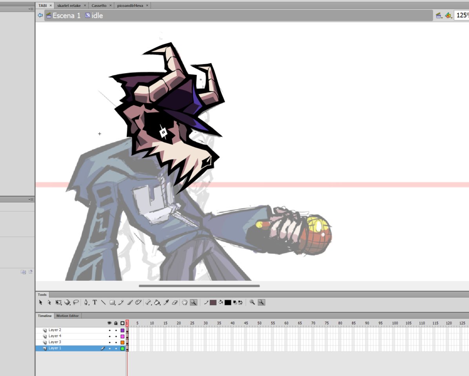469x376 pixels.
Task: Pick the Eyedropper tool
Action: 166,302
